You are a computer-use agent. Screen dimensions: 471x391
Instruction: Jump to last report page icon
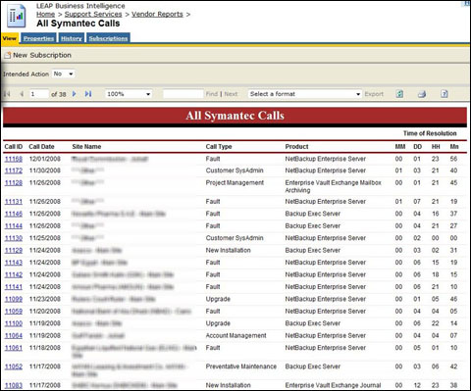pos(88,94)
